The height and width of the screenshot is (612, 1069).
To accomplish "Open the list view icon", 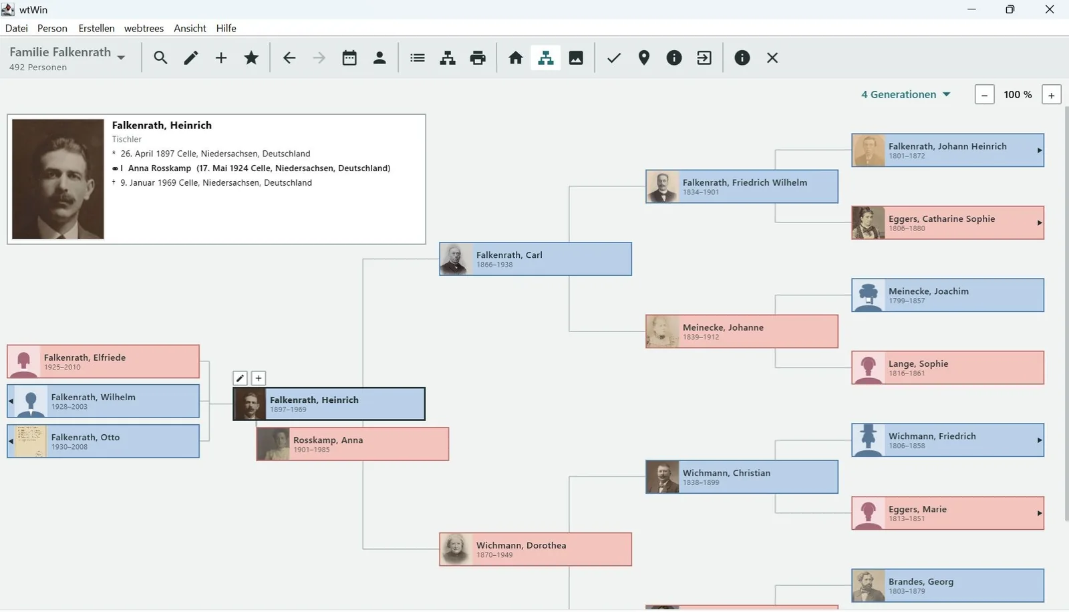I will pyautogui.click(x=418, y=58).
